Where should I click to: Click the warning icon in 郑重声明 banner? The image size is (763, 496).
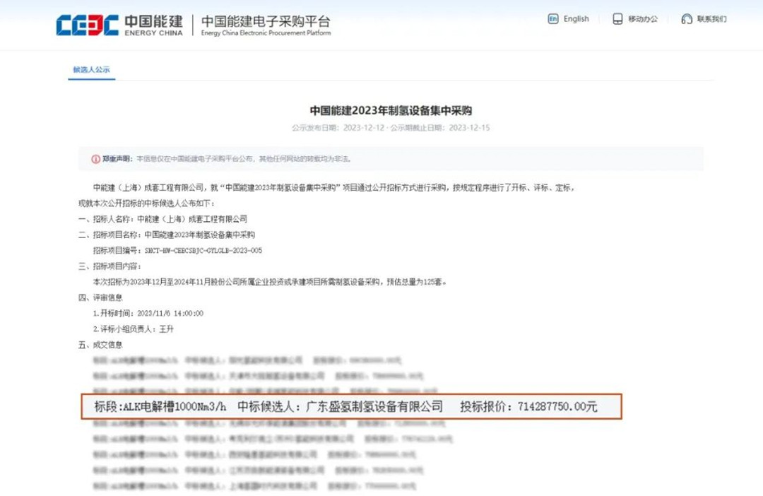(95, 159)
